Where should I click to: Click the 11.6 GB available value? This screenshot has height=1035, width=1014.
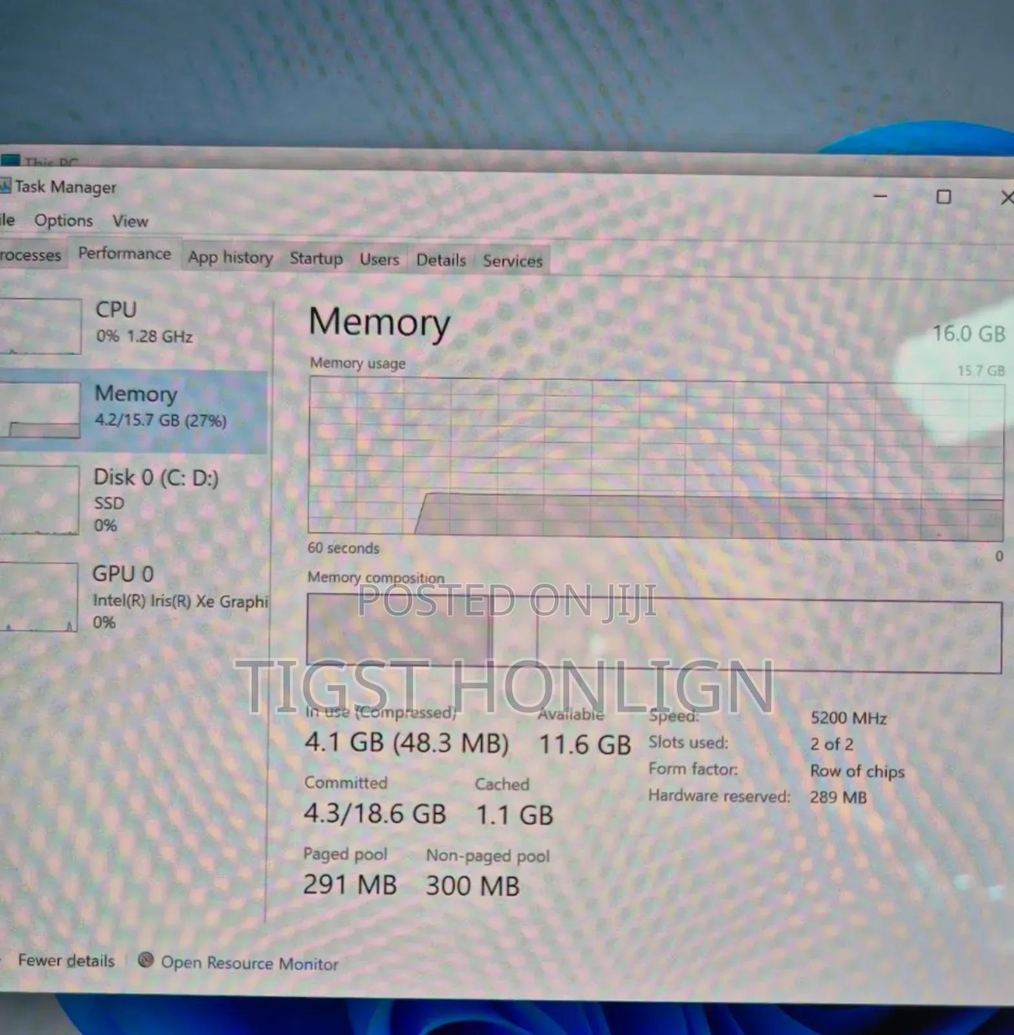point(585,745)
